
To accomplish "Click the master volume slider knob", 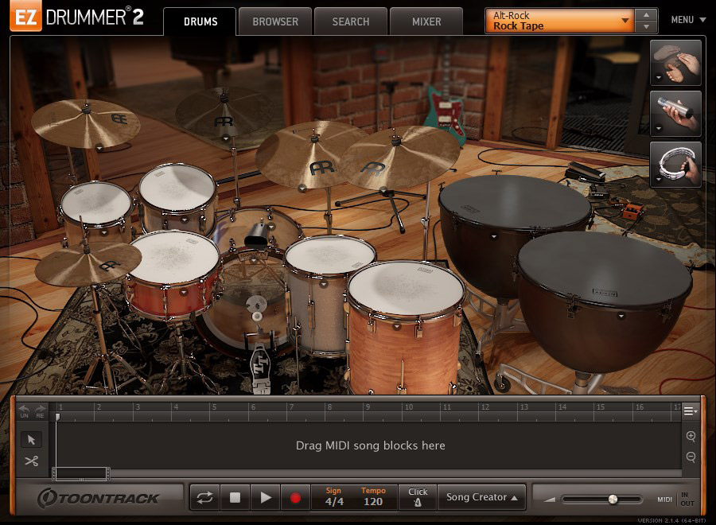I will click(613, 500).
